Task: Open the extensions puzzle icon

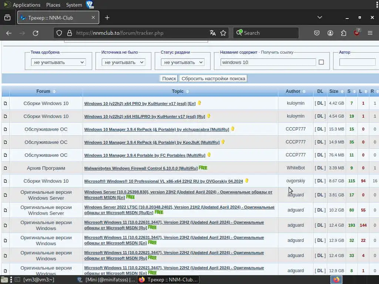Action: 343,33
